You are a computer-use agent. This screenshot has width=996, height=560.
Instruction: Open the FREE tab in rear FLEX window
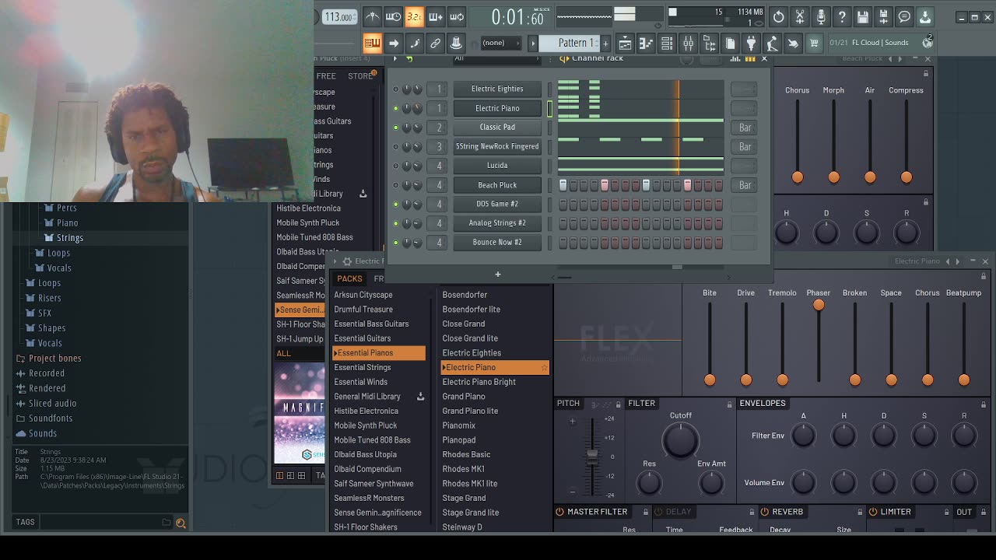326,76
